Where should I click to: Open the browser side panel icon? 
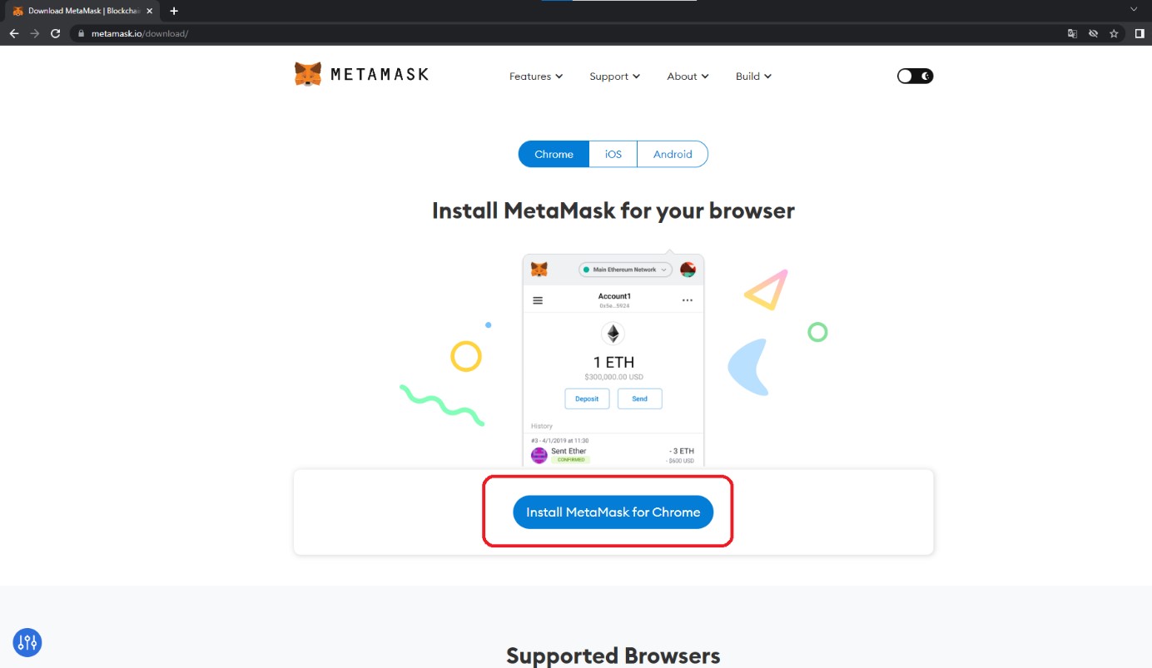1139,33
